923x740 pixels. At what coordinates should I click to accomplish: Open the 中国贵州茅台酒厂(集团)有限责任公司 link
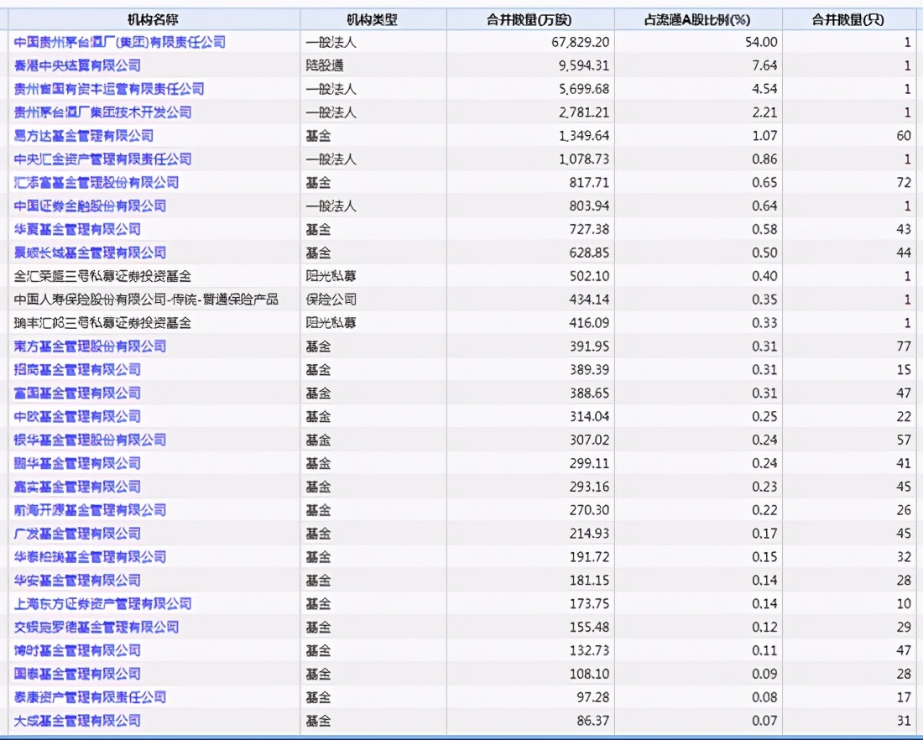tap(119, 43)
